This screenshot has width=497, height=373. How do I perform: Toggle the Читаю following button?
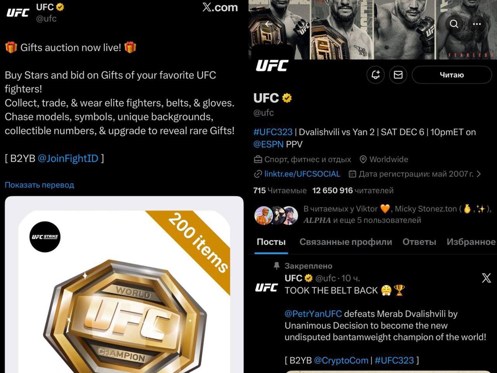pos(452,75)
